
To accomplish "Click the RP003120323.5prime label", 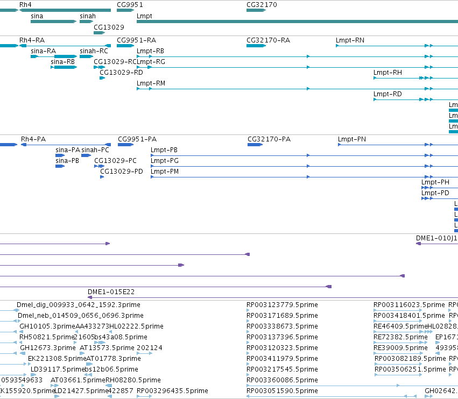I will point(282,348).
